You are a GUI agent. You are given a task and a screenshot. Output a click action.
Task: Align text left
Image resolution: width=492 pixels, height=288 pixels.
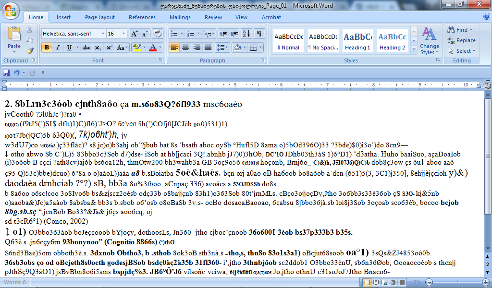[174, 48]
